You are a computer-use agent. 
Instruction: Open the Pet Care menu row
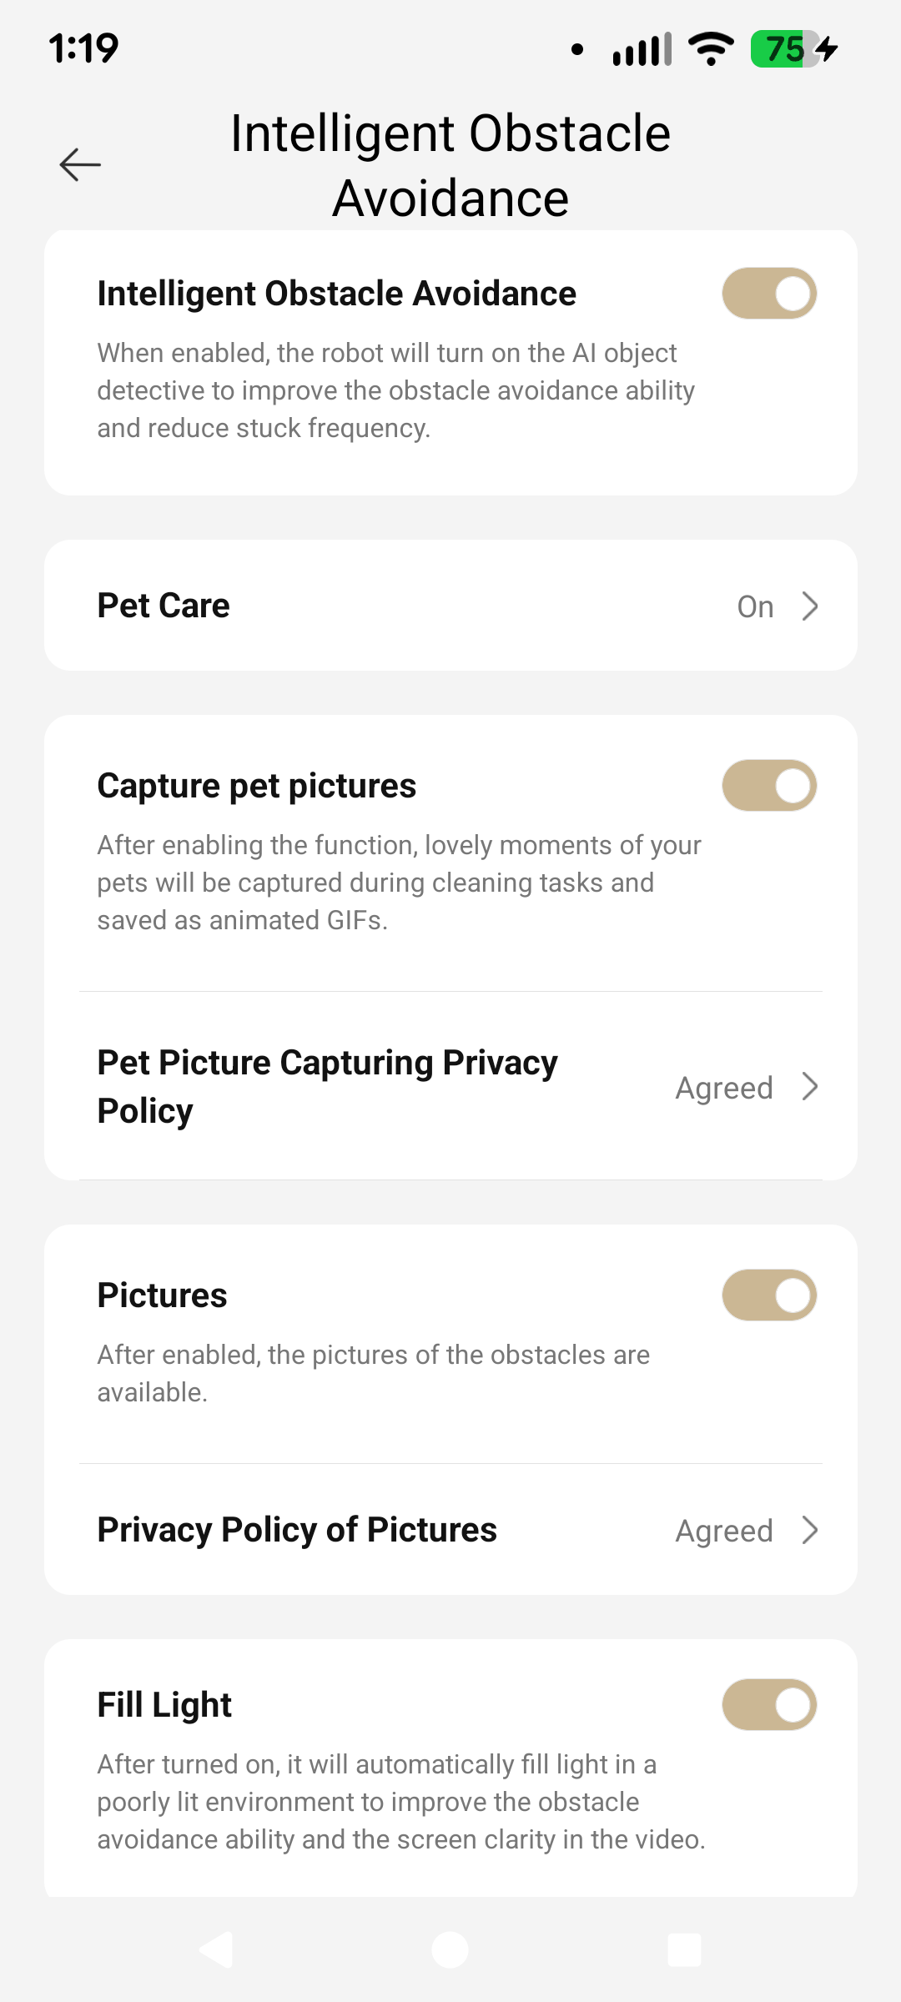coord(450,606)
